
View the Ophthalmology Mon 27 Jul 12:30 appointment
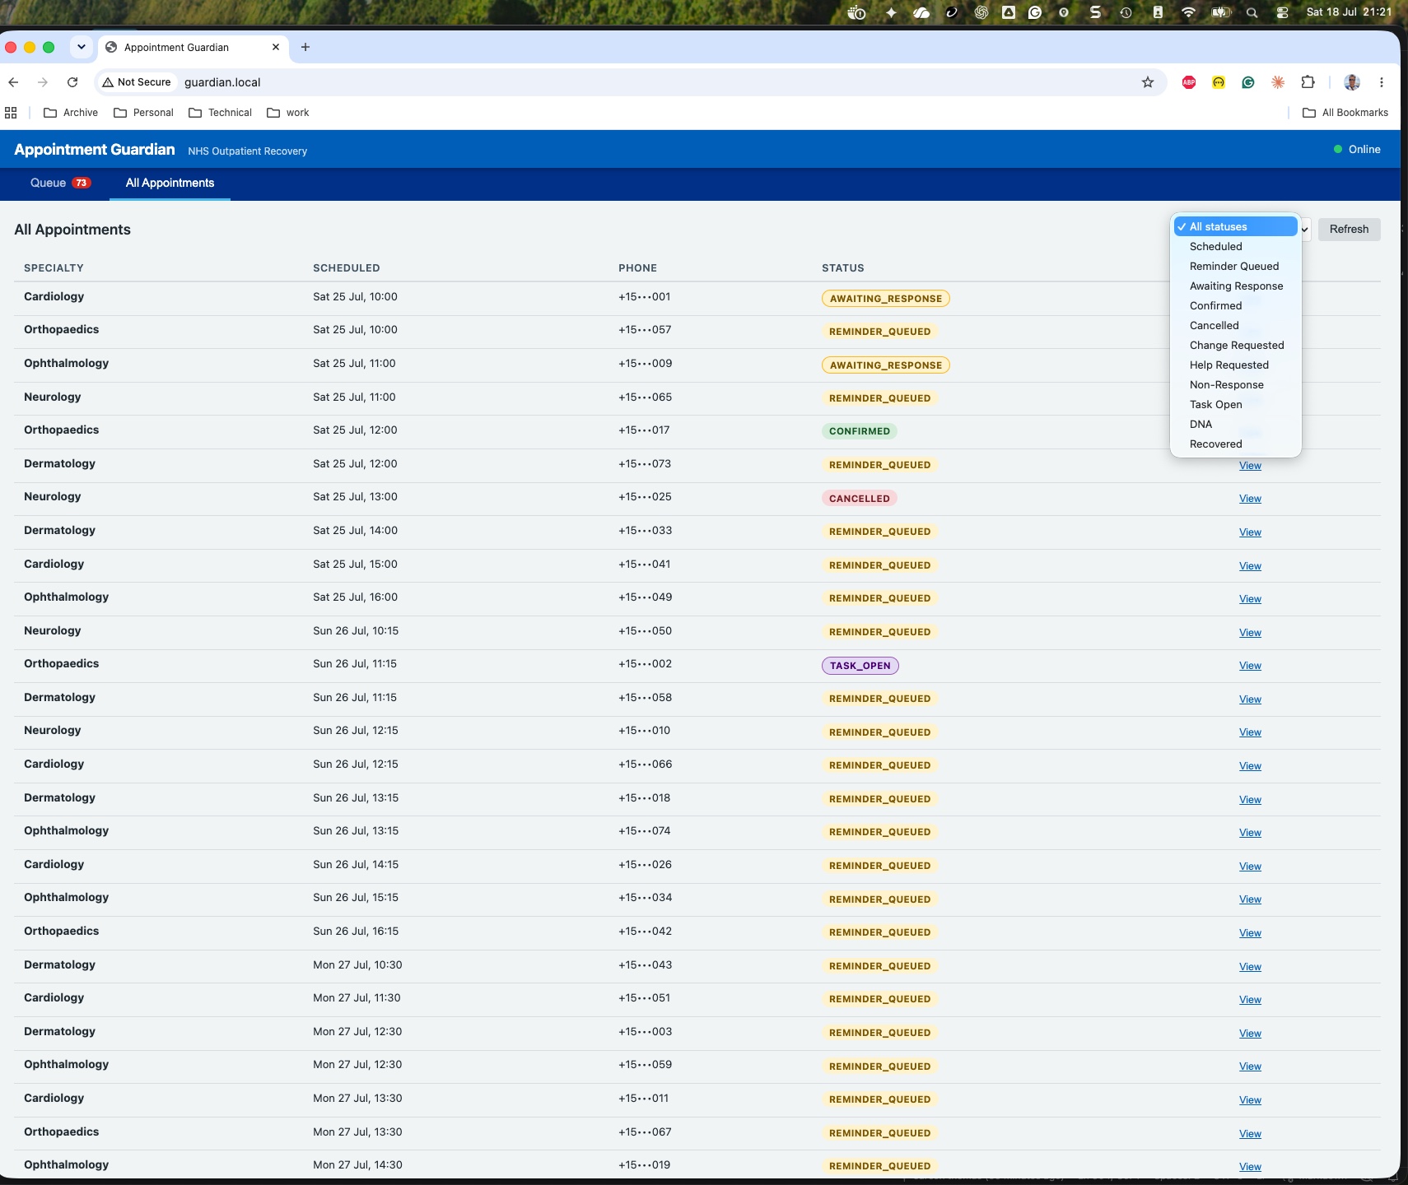1250,1066
